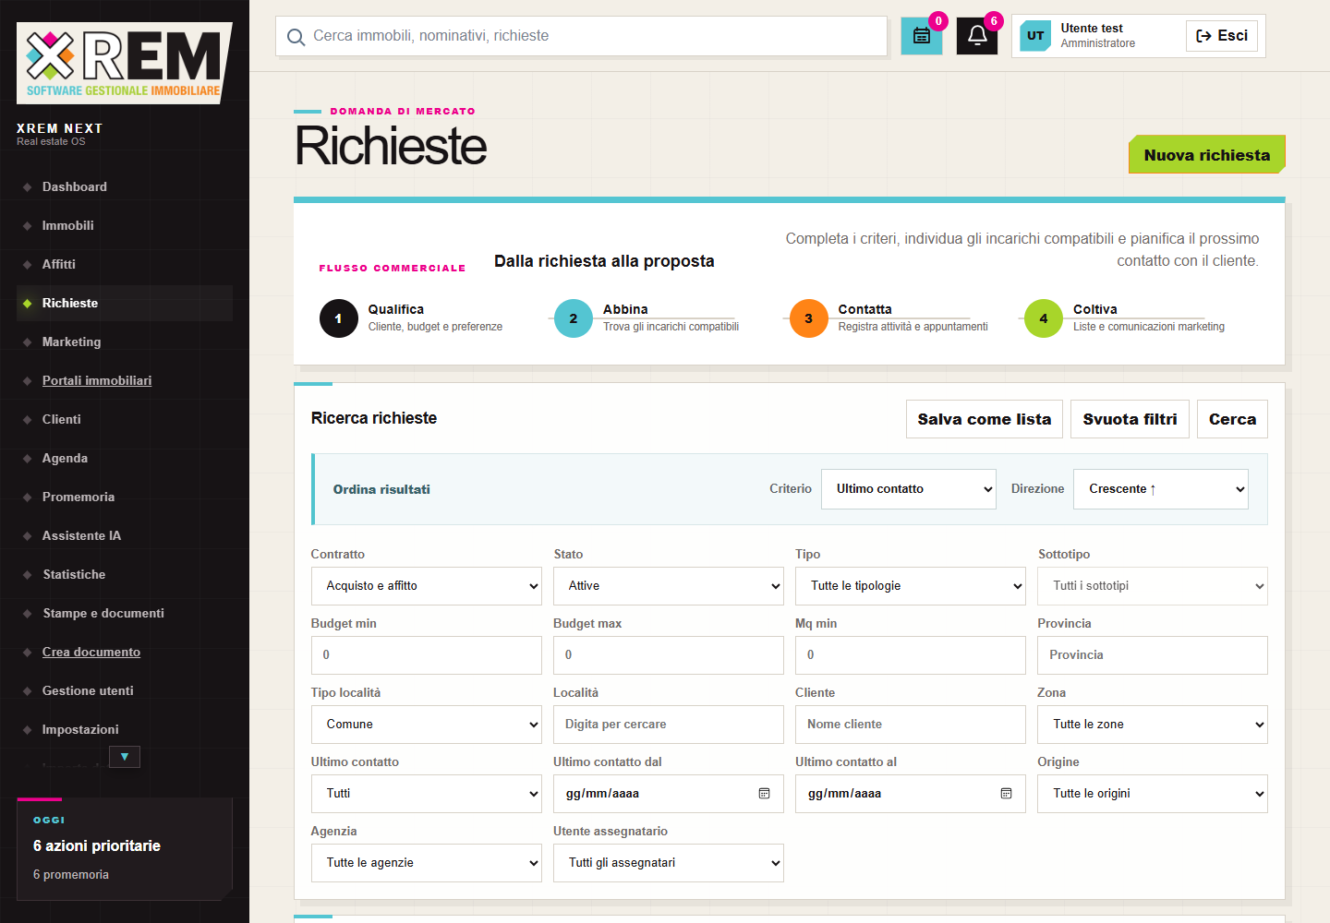This screenshot has height=923, width=1330.
Task: Open calendar picker for Ultimo contatto dal
Action: [x=764, y=794]
